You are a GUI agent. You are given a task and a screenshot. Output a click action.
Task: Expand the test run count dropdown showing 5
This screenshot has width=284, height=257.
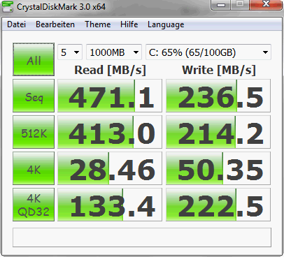point(70,52)
